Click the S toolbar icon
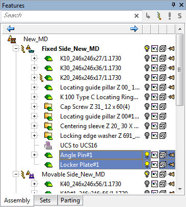Image resolution: width=186 pixels, height=207 pixels. [x=179, y=16]
